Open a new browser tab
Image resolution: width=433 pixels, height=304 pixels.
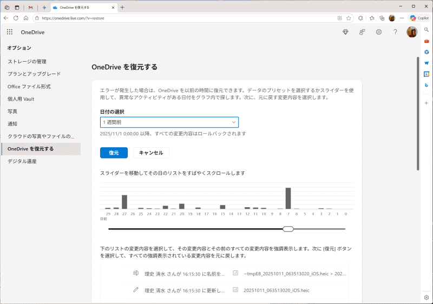click(122, 8)
